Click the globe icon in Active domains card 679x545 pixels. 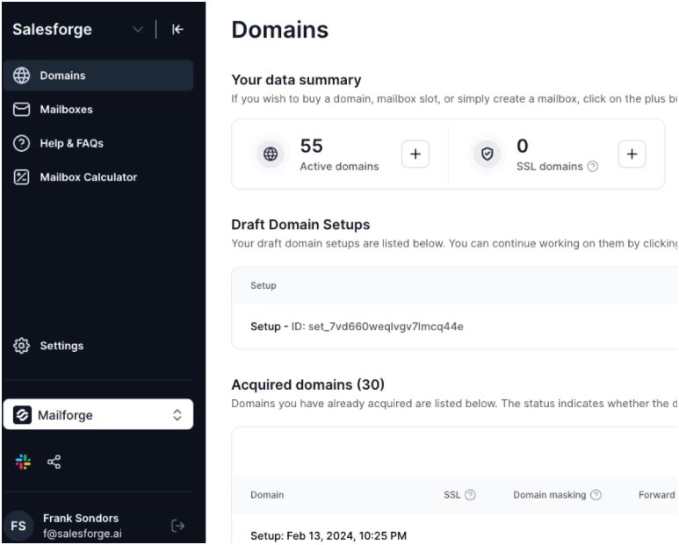271,154
